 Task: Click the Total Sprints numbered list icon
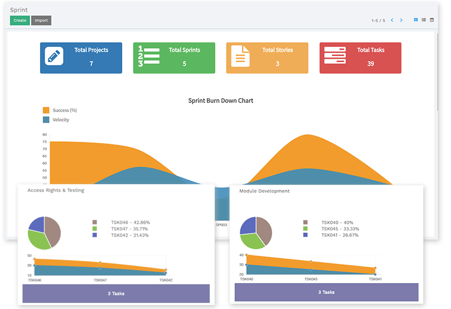click(148, 57)
